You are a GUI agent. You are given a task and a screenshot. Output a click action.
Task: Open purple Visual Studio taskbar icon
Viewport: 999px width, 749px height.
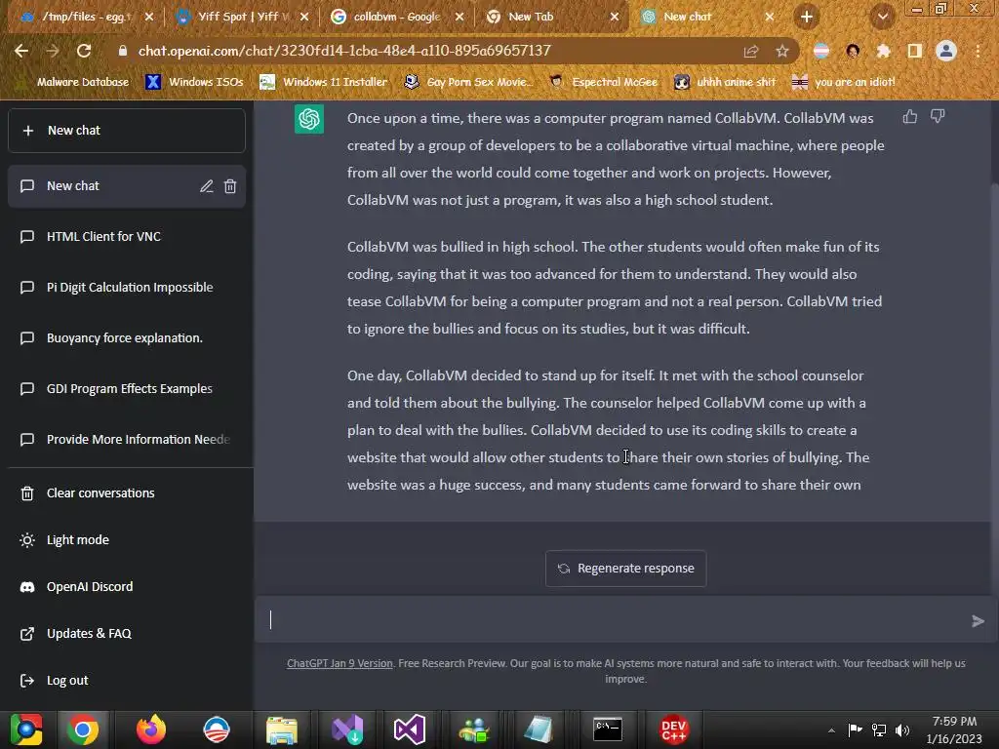(x=410, y=729)
